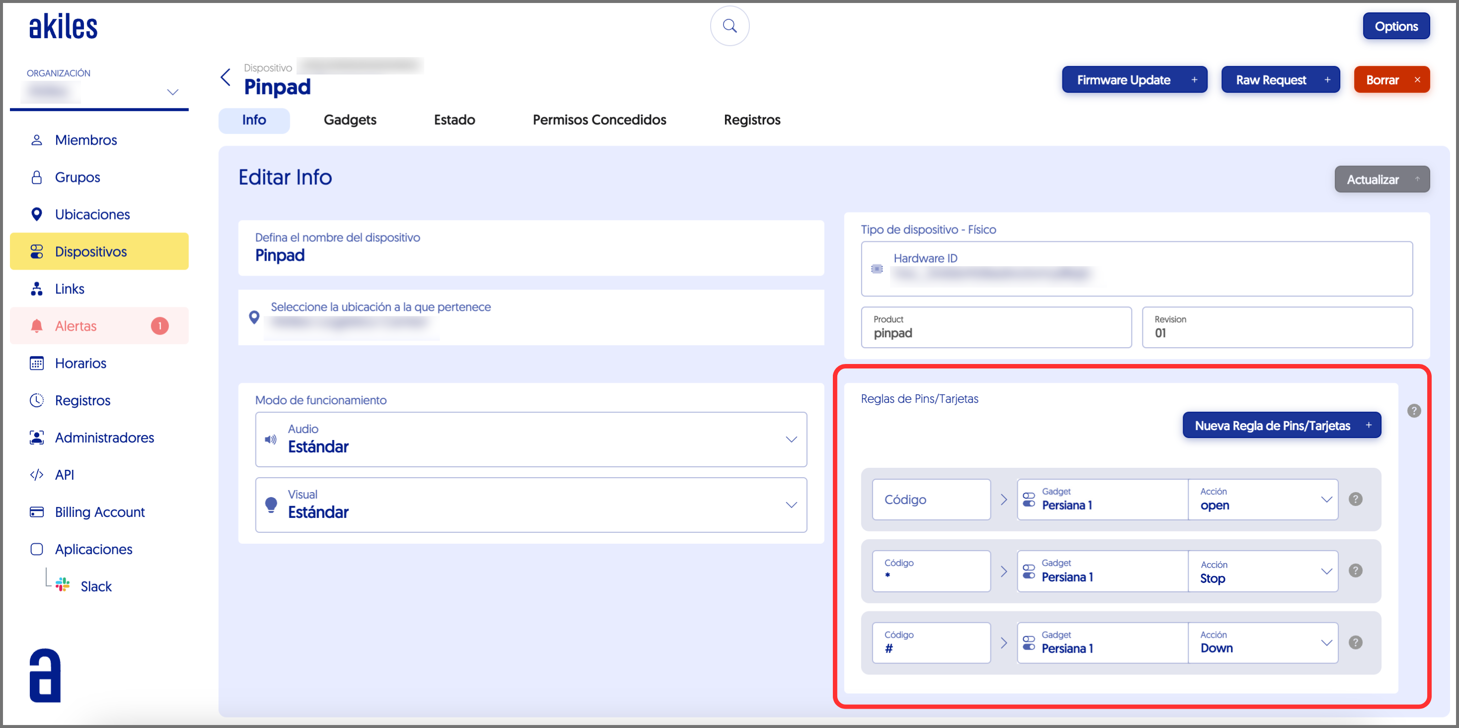Click help icon on the Down rule row
The image size is (1459, 728).
[1355, 642]
